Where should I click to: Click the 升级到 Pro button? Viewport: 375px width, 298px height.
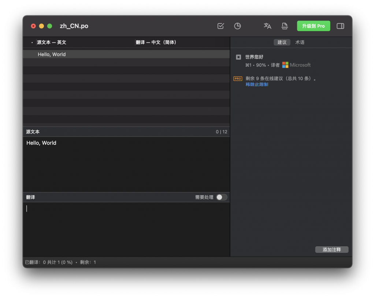click(x=313, y=26)
